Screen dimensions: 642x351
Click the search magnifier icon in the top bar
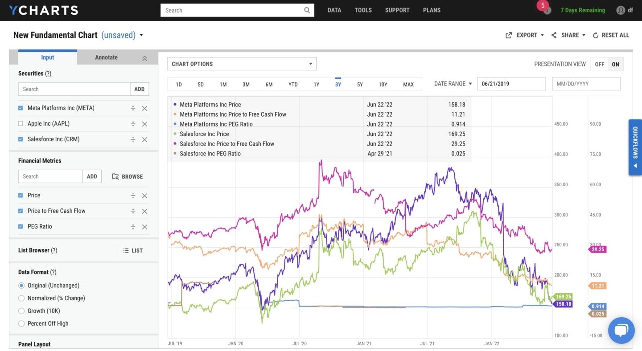point(306,10)
